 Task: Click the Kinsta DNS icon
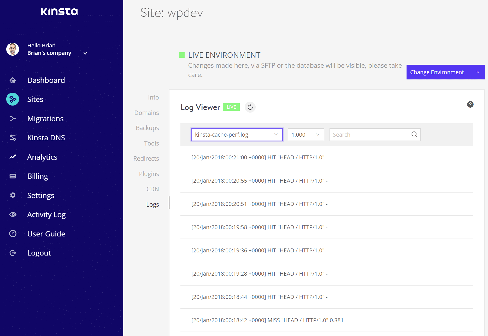click(13, 138)
